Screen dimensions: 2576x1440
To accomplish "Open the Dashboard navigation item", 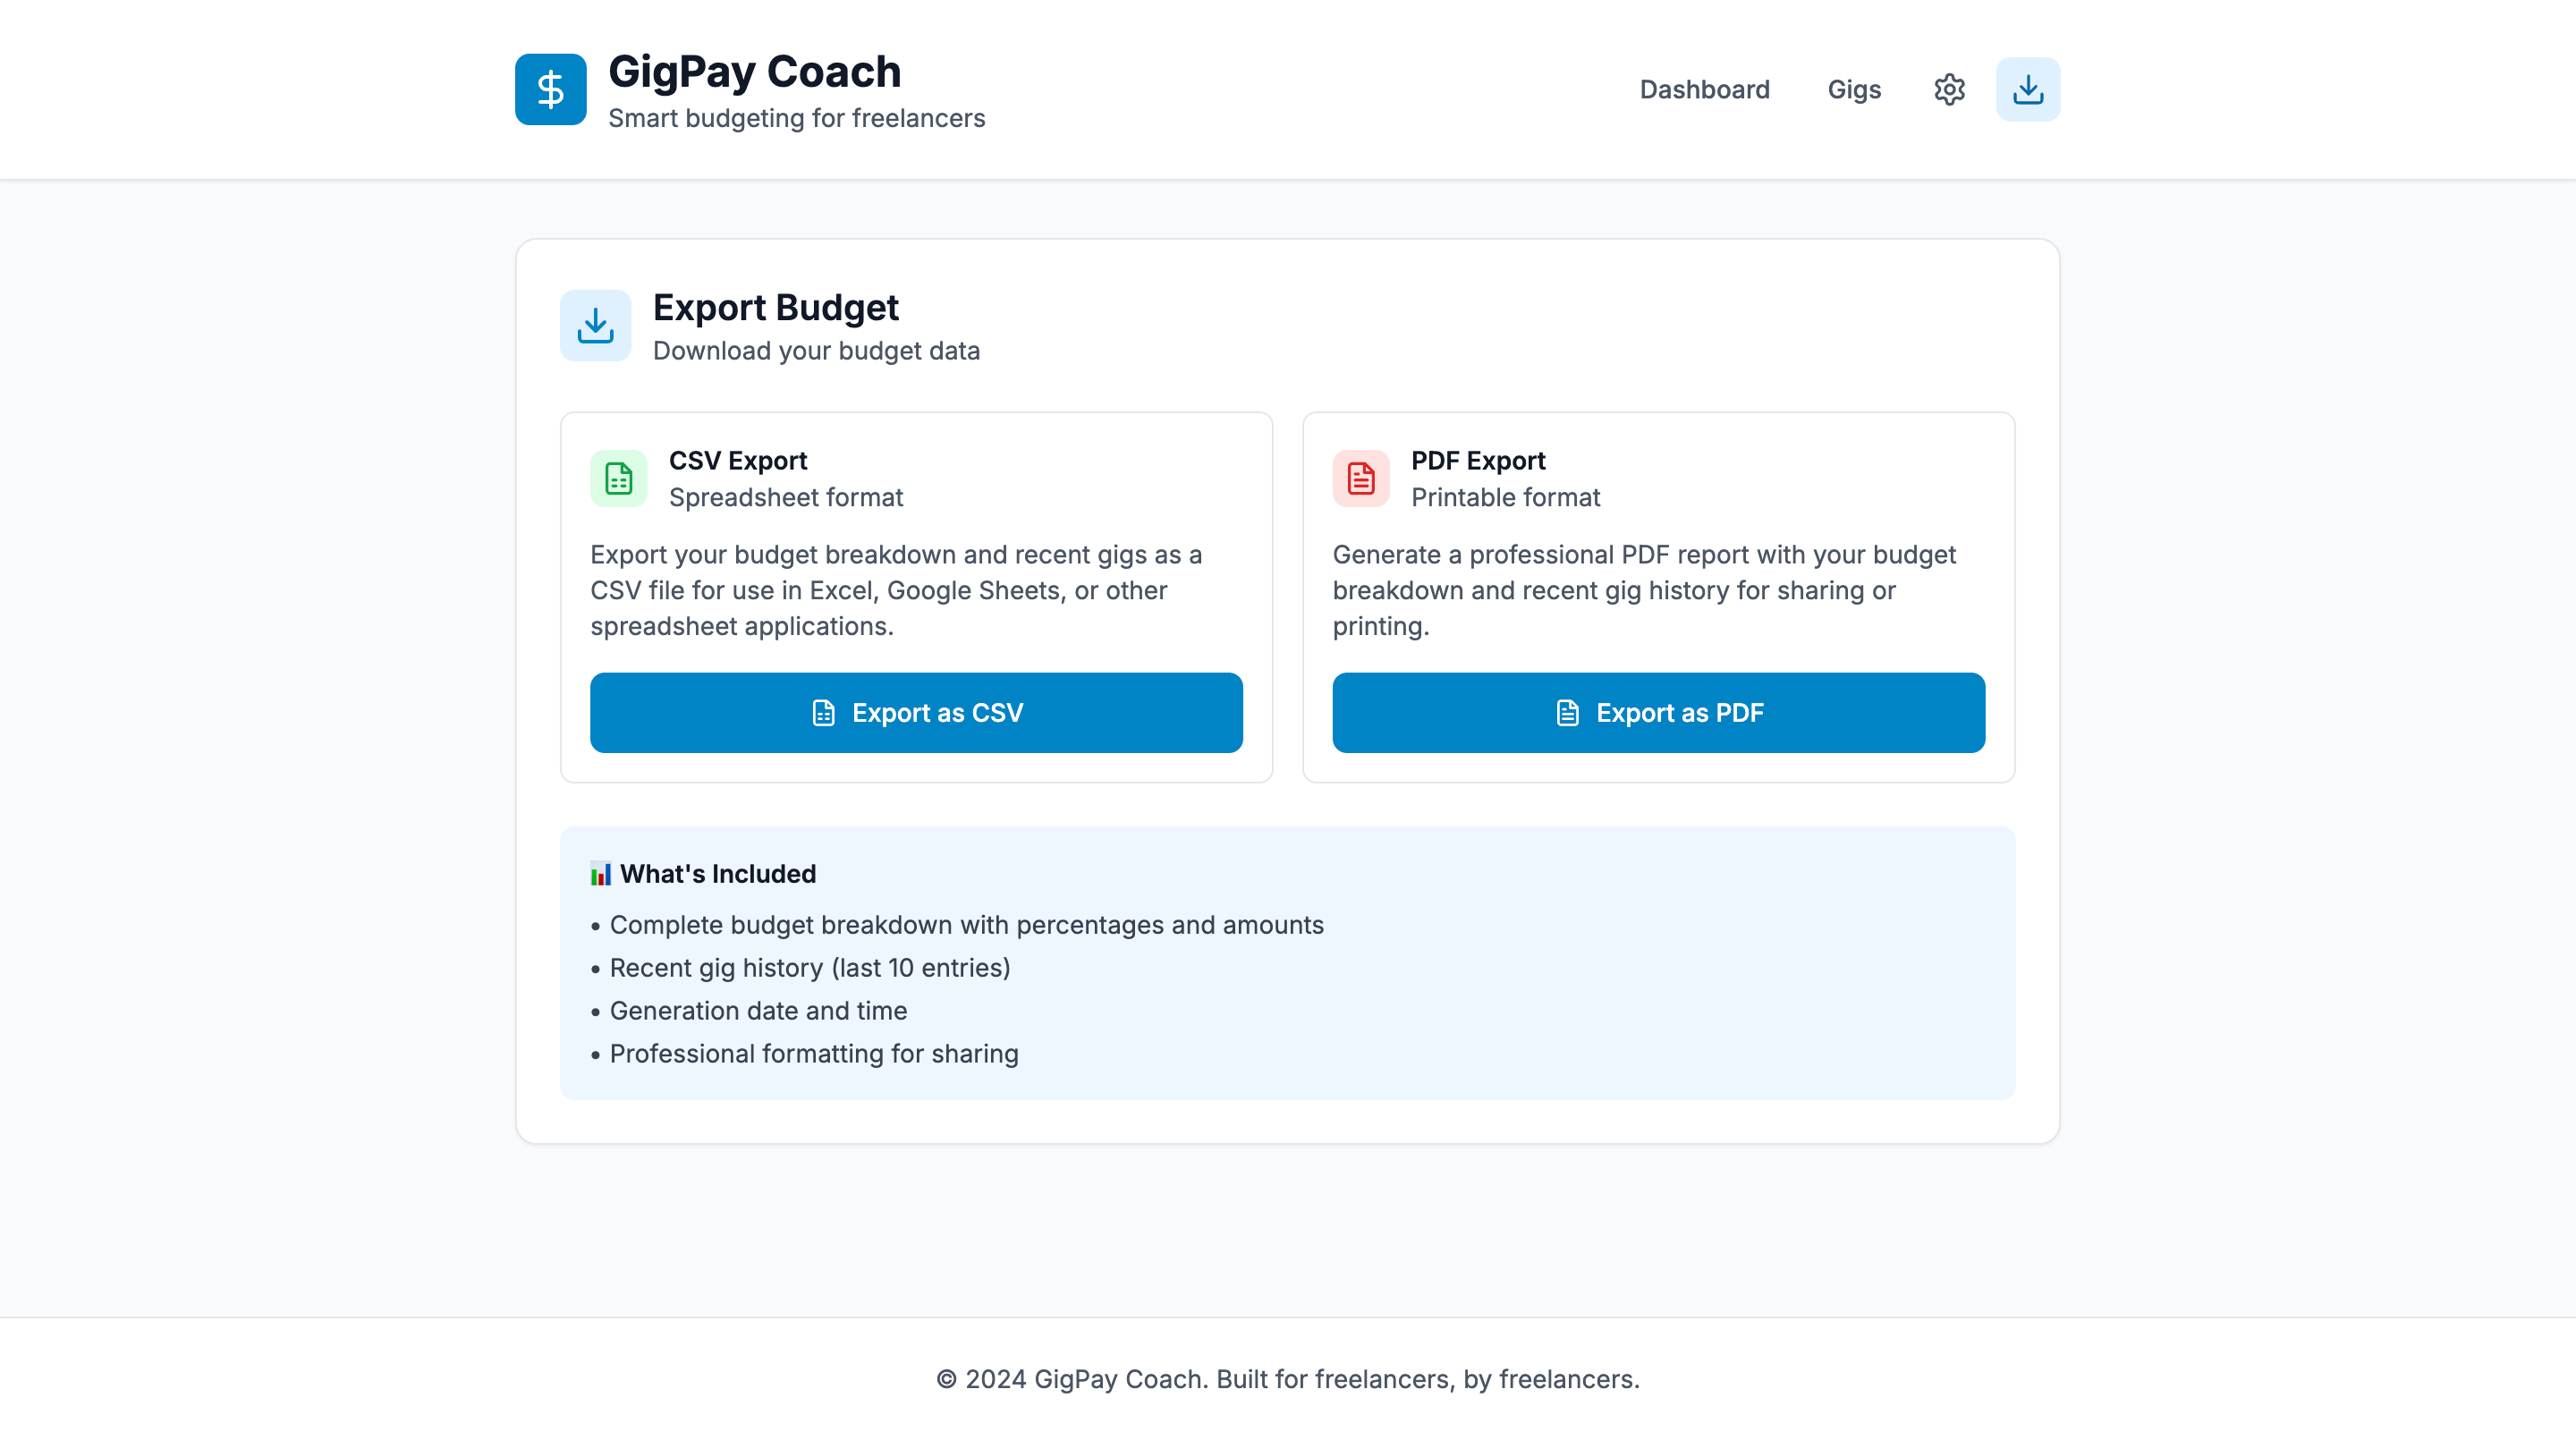I will pos(1704,89).
